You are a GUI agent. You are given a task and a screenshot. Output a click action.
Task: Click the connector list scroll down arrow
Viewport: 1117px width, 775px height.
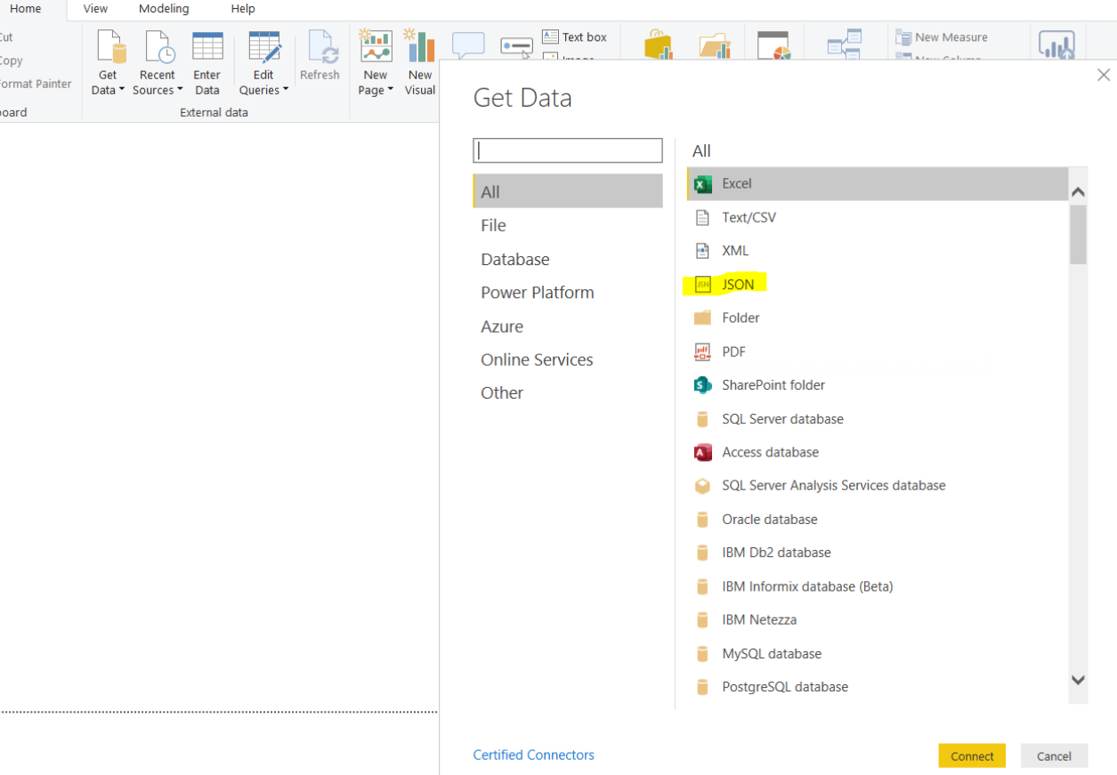pos(1078,681)
